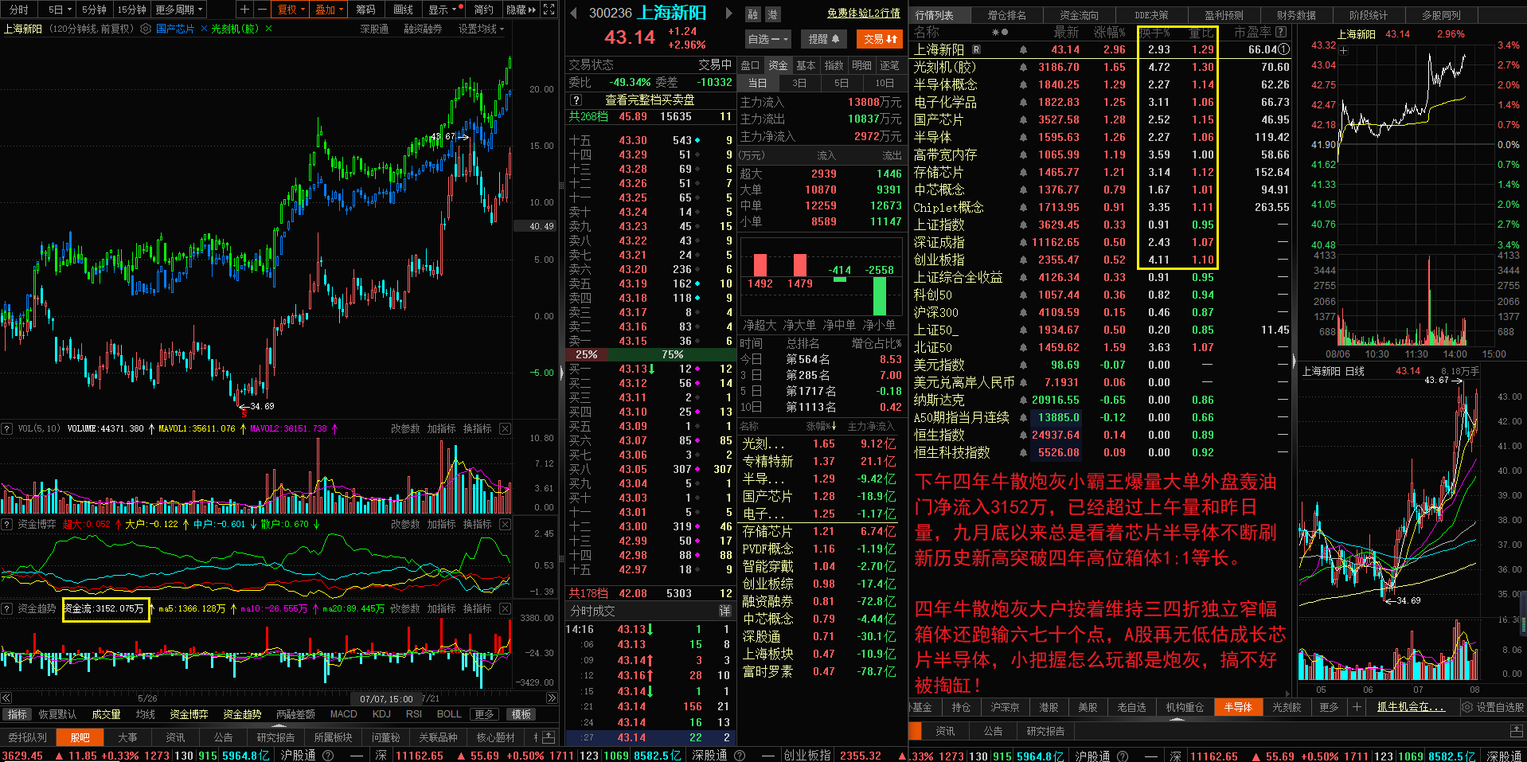Click the 换指标 link in VOL panel
Screen dimensions: 1527x762
tap(477, 428)
